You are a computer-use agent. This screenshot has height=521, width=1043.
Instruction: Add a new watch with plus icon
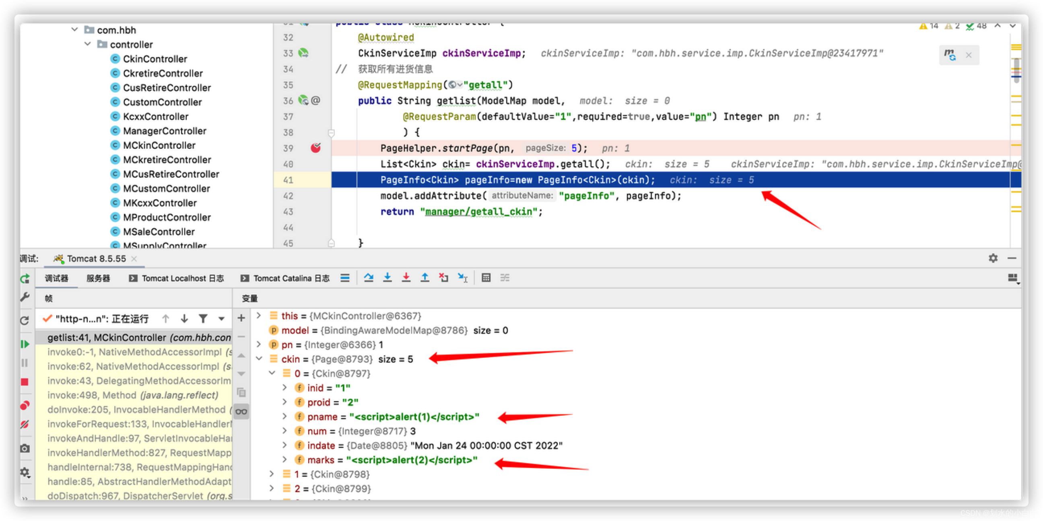tap(241, 318)
